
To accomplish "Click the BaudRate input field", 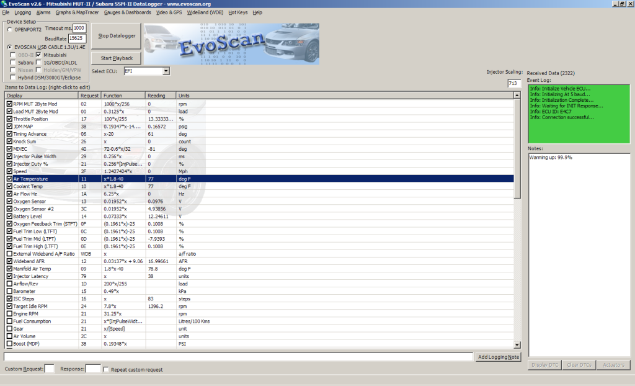I will [x=77, y=38].
